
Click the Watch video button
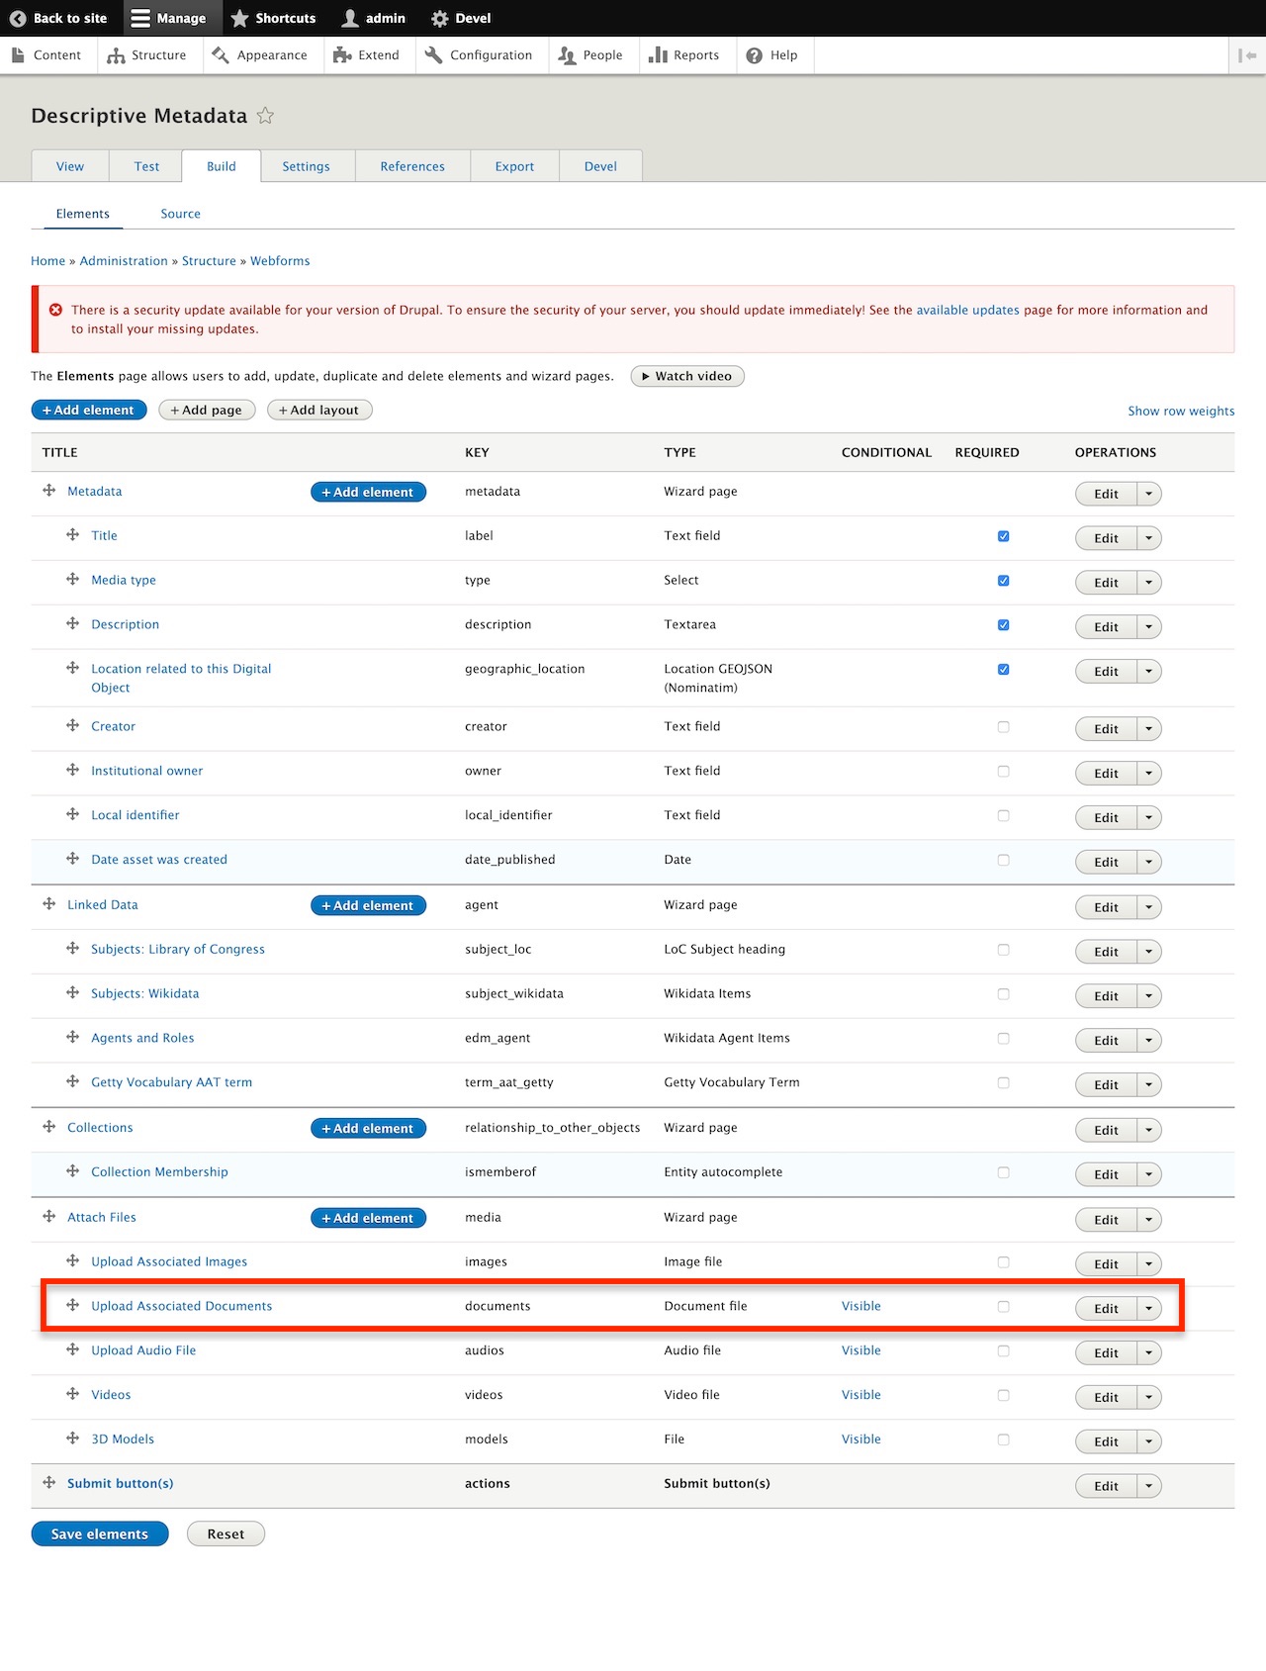pyautogui.click(x=687, y=376)
